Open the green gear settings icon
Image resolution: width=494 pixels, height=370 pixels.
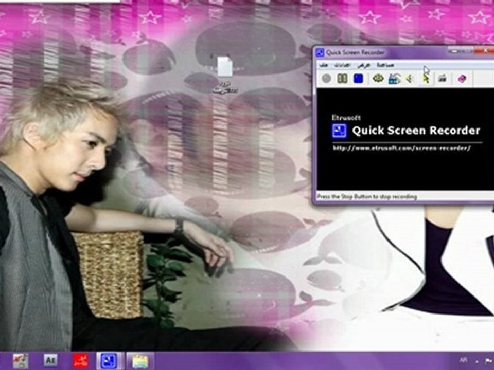378,78
